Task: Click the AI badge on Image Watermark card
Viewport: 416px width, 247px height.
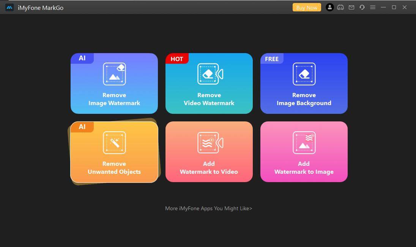Action: pos(82,58)
